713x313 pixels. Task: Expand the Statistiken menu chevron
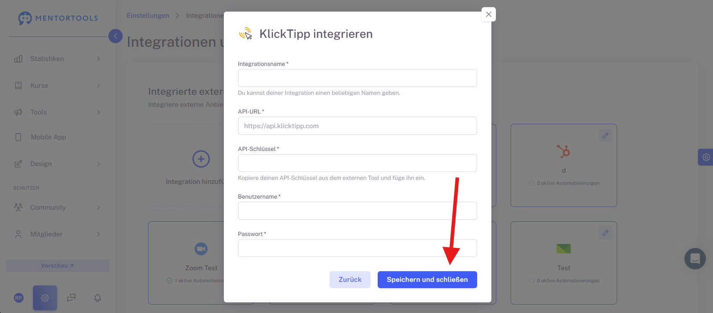pos(99,59)
